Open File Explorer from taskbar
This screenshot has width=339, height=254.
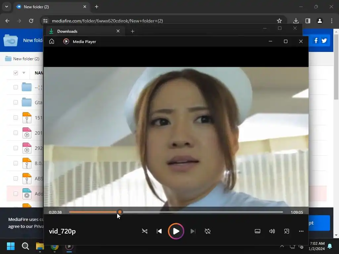pos(40,246)
